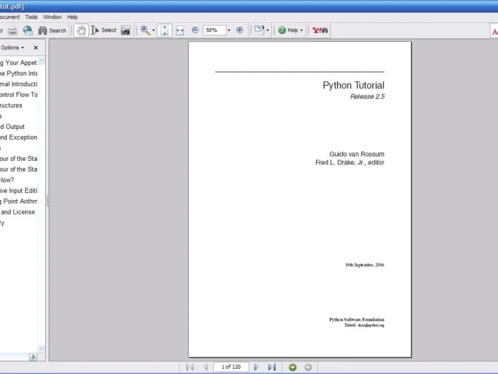
Task: Open 'Structures' bookmark
Action: tap(11, 105)
